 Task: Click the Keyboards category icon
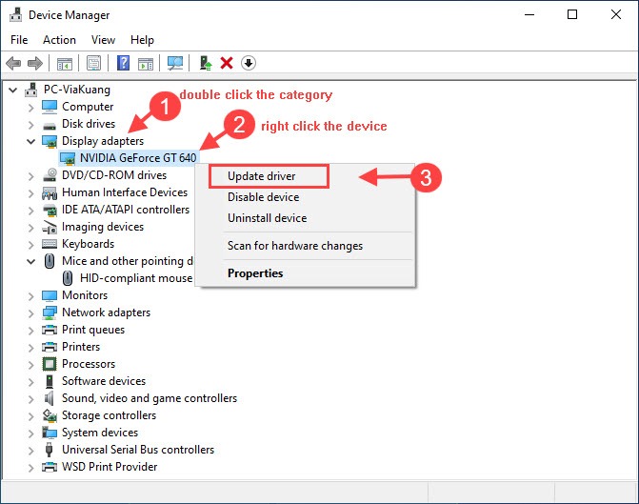click(x=50, y=244)
